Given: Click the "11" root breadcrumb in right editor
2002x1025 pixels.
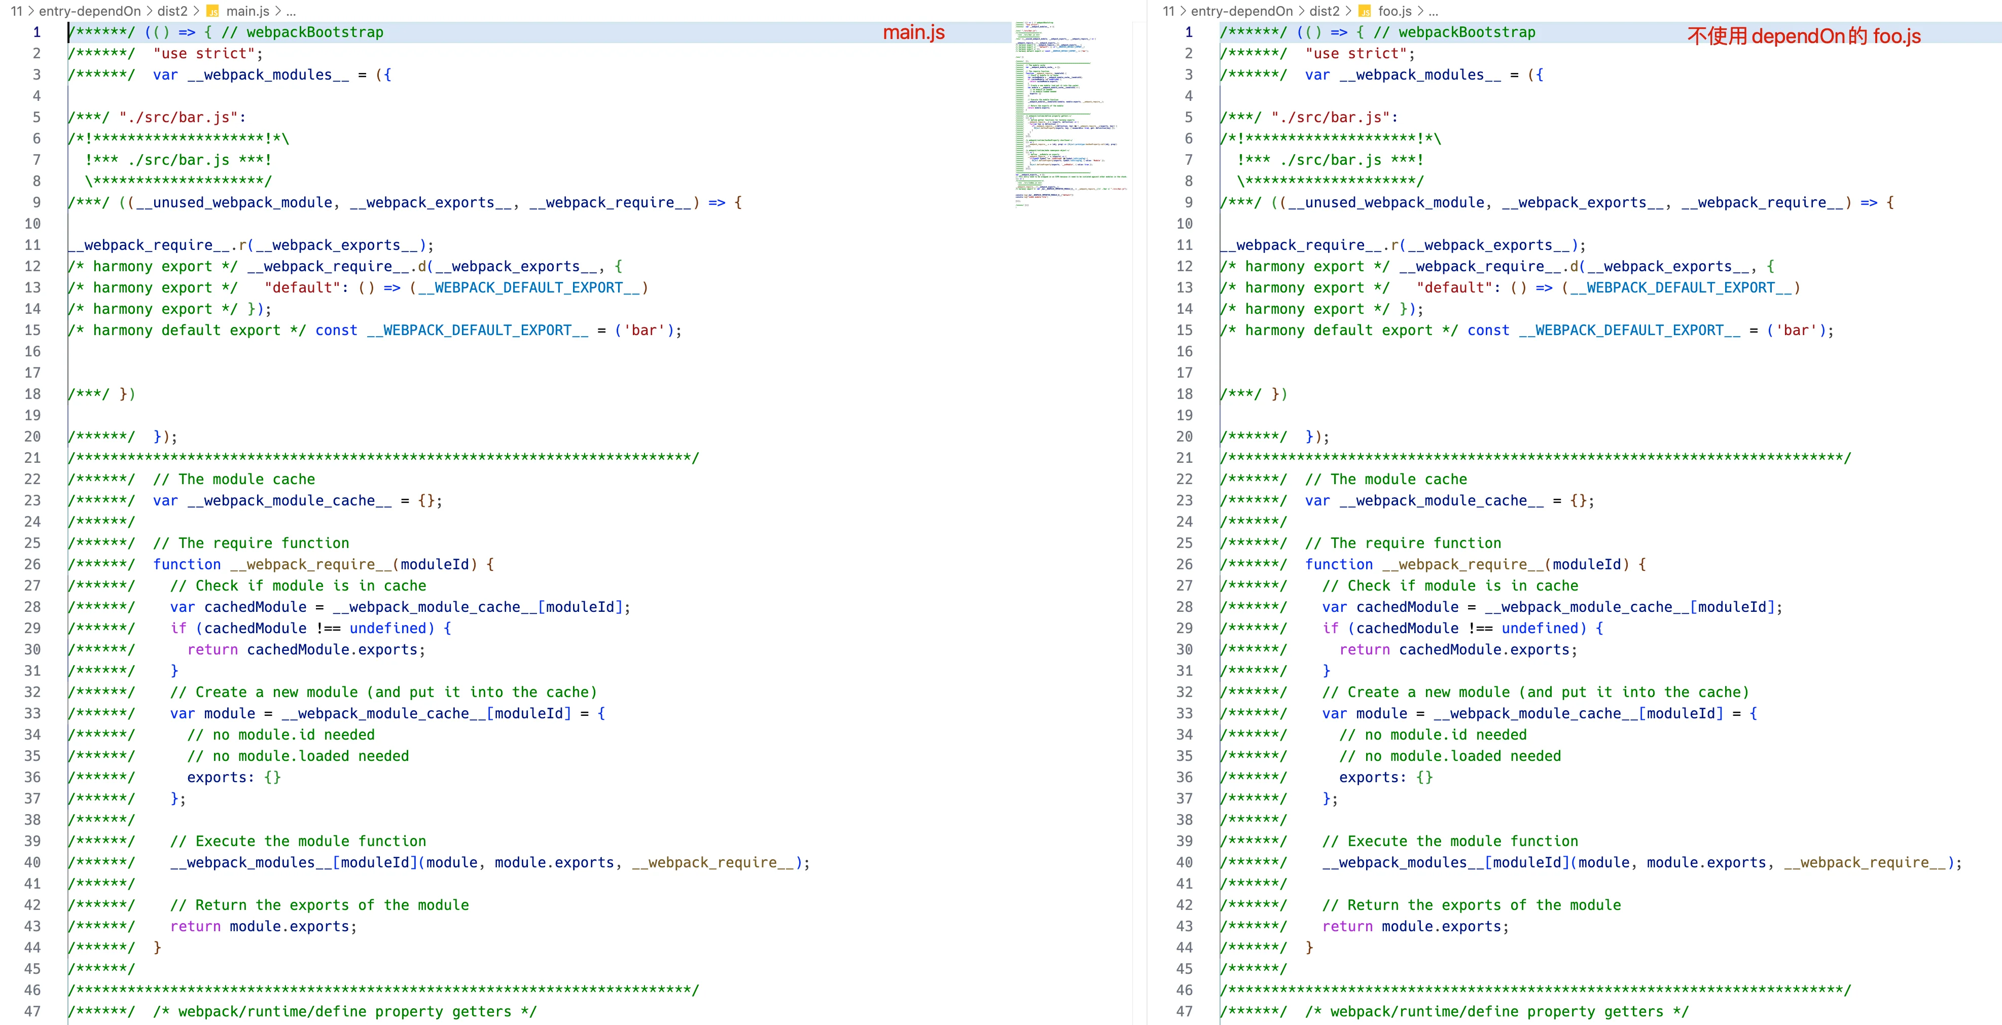Looking at the screenshot, I should pos(1168,11).
